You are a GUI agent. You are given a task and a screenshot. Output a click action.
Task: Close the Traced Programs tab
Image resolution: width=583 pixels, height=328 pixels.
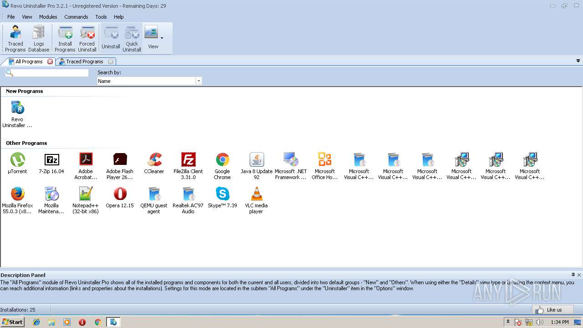111,61
